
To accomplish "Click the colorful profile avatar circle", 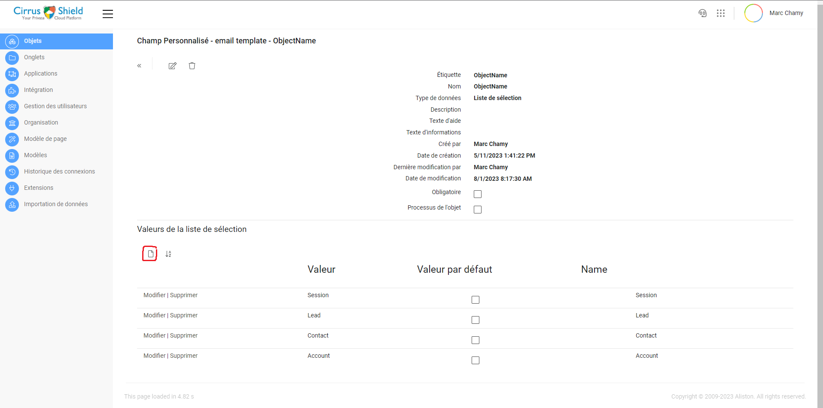I will [x=753, y=13].
